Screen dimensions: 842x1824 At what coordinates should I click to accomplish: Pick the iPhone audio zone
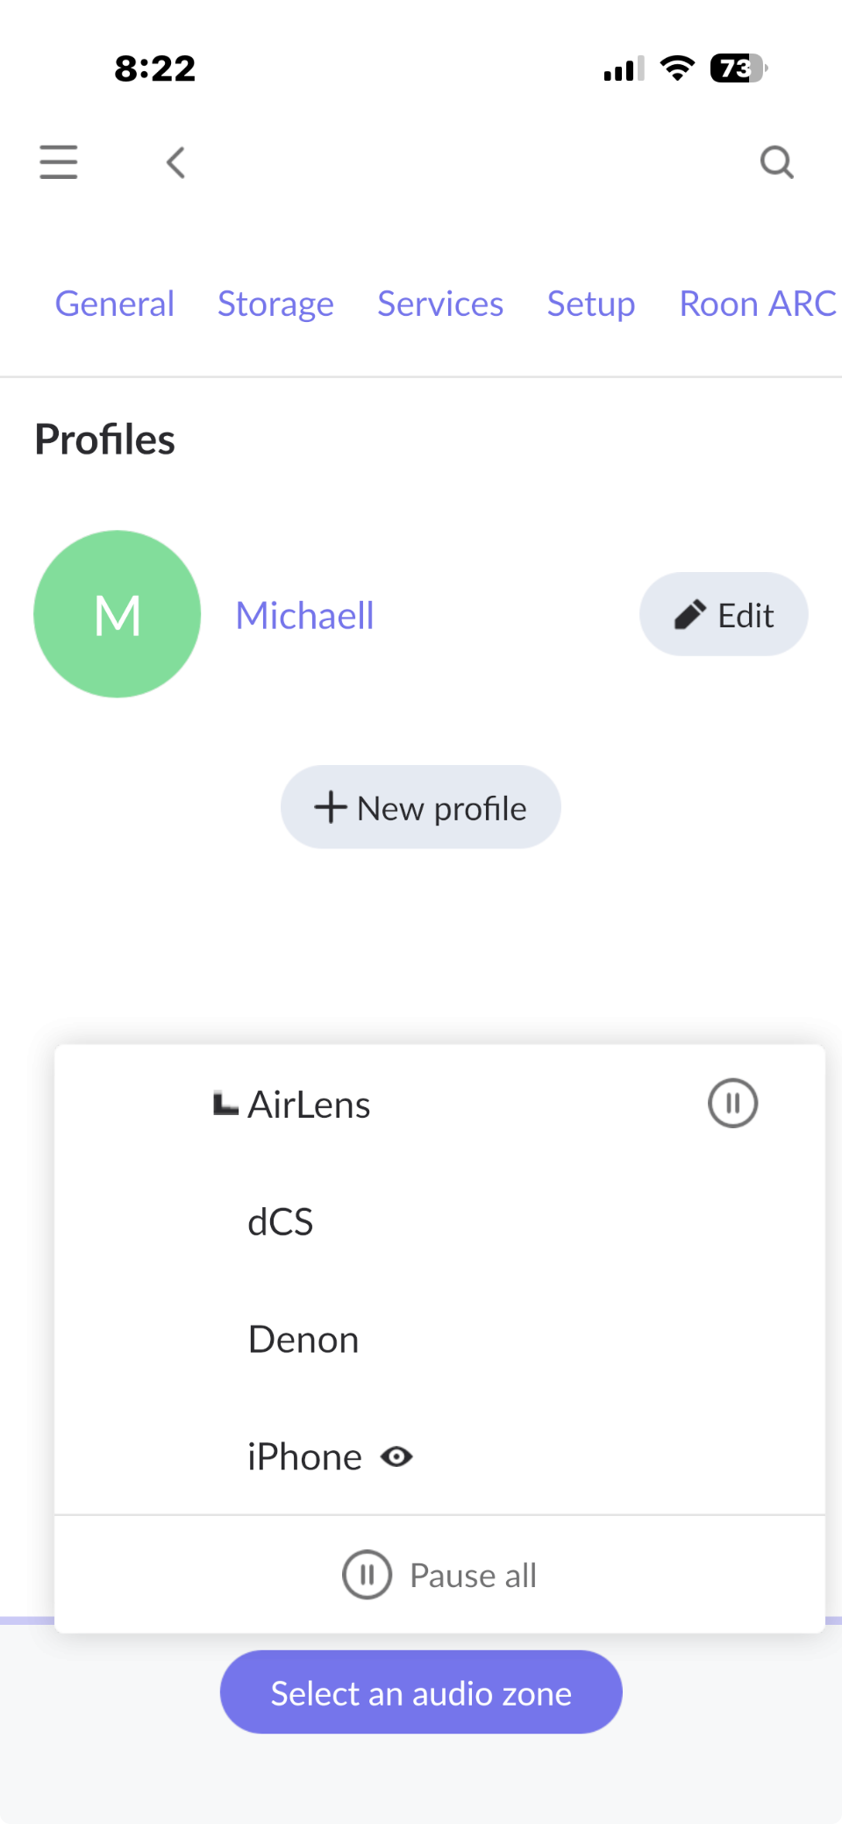304,1457
